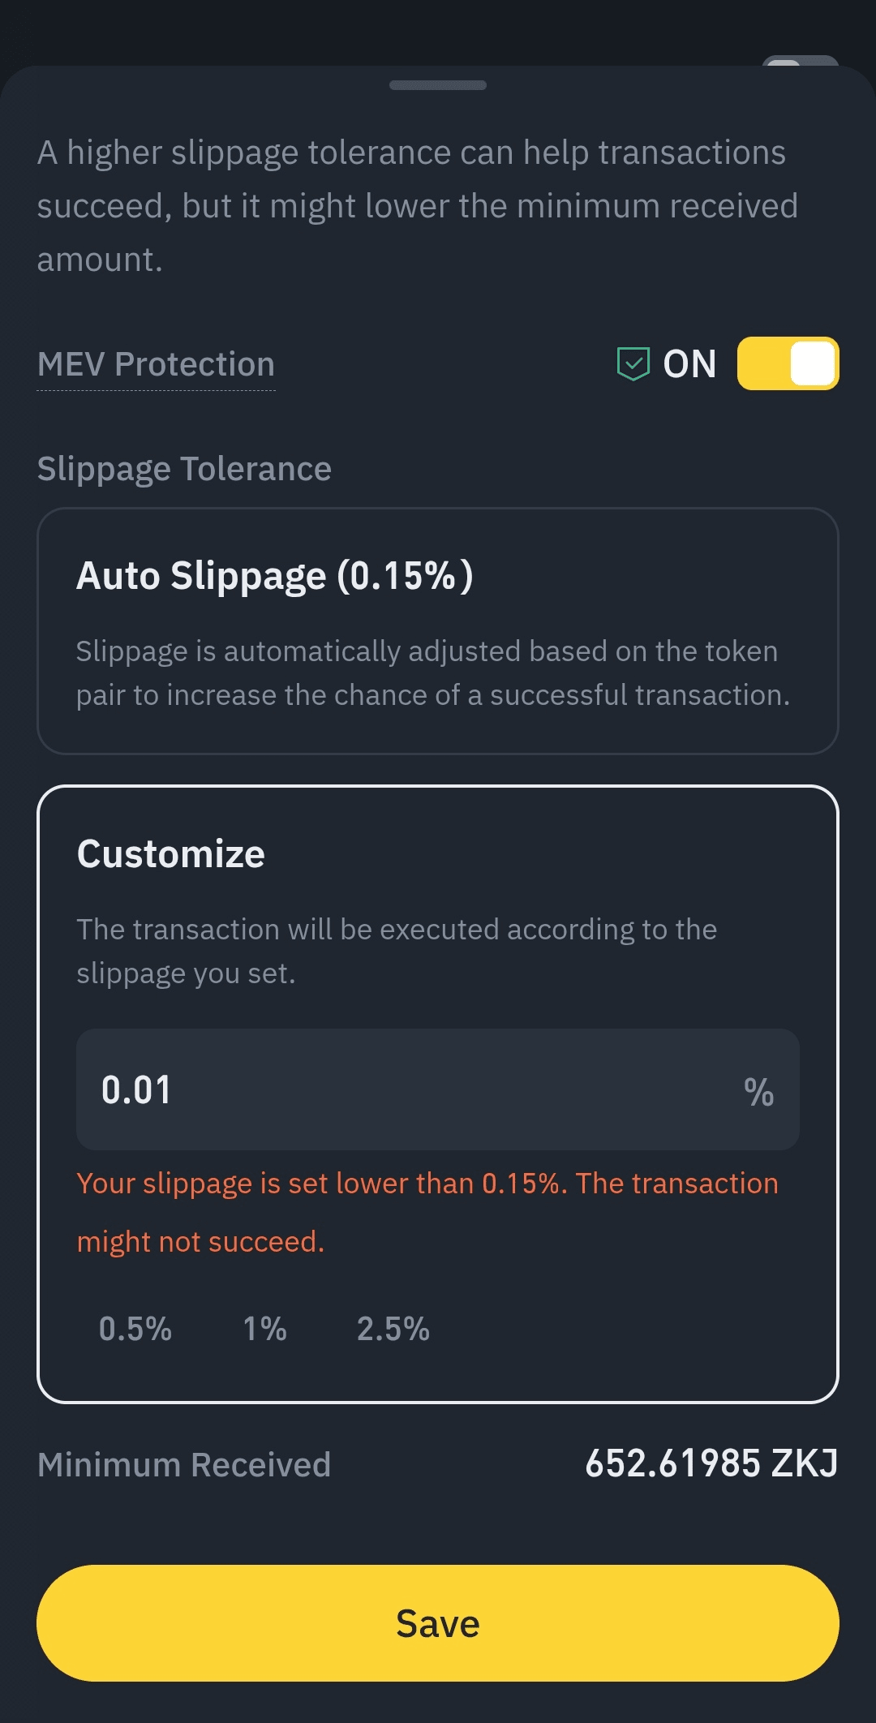Viewport: 876px width, 1723px height.
Task: Tap the 652.61985 ZKJ minimum received value
Action: pos(711,1463)
